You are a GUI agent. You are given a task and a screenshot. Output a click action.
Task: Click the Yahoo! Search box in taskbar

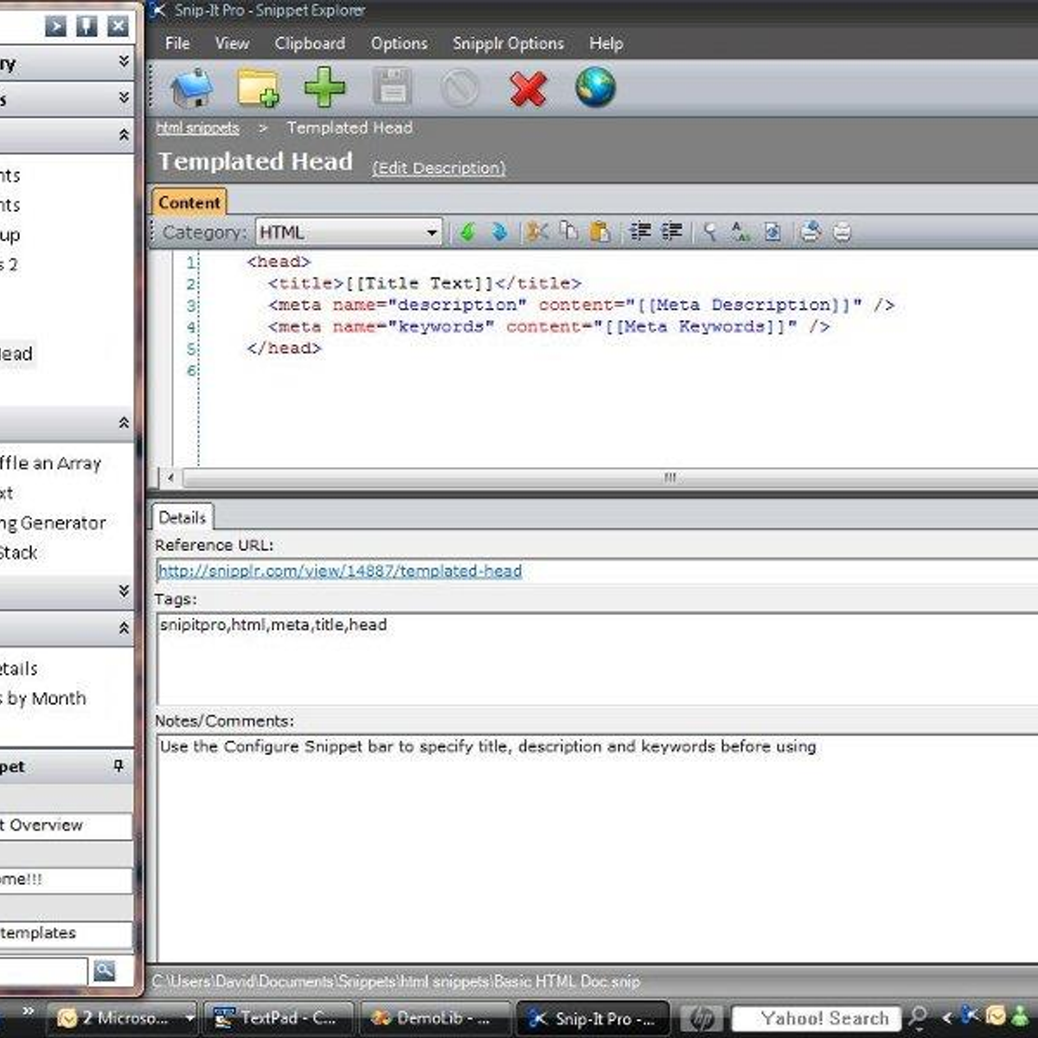(x=817, y=1018)
